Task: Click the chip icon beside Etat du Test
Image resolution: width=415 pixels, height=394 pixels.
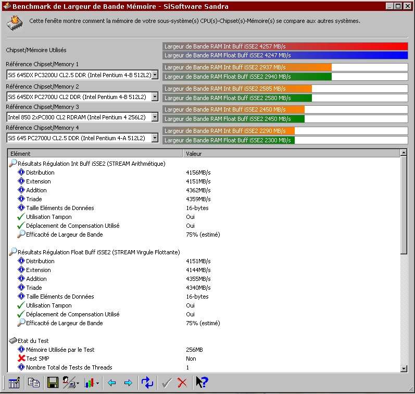Action: (x=13, y=340)
